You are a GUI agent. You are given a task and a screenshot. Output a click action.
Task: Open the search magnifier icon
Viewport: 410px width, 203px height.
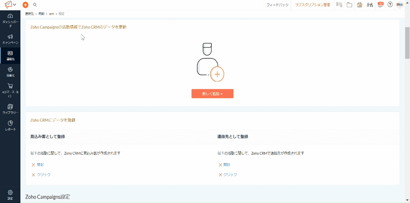35,5
